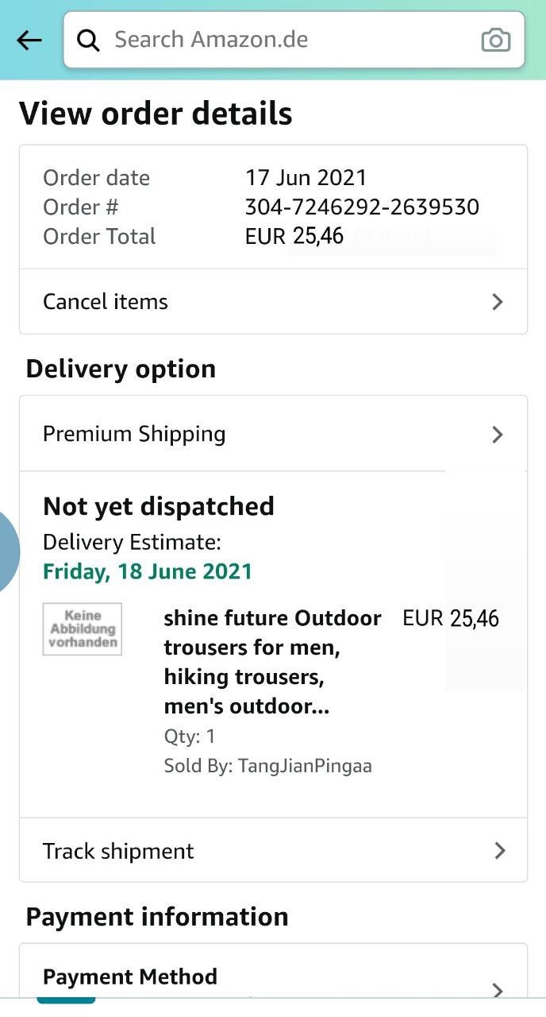Expand the Premium Shipping chevron arrow
This screenshot has width=546, height=1017.
coord(498,434)
